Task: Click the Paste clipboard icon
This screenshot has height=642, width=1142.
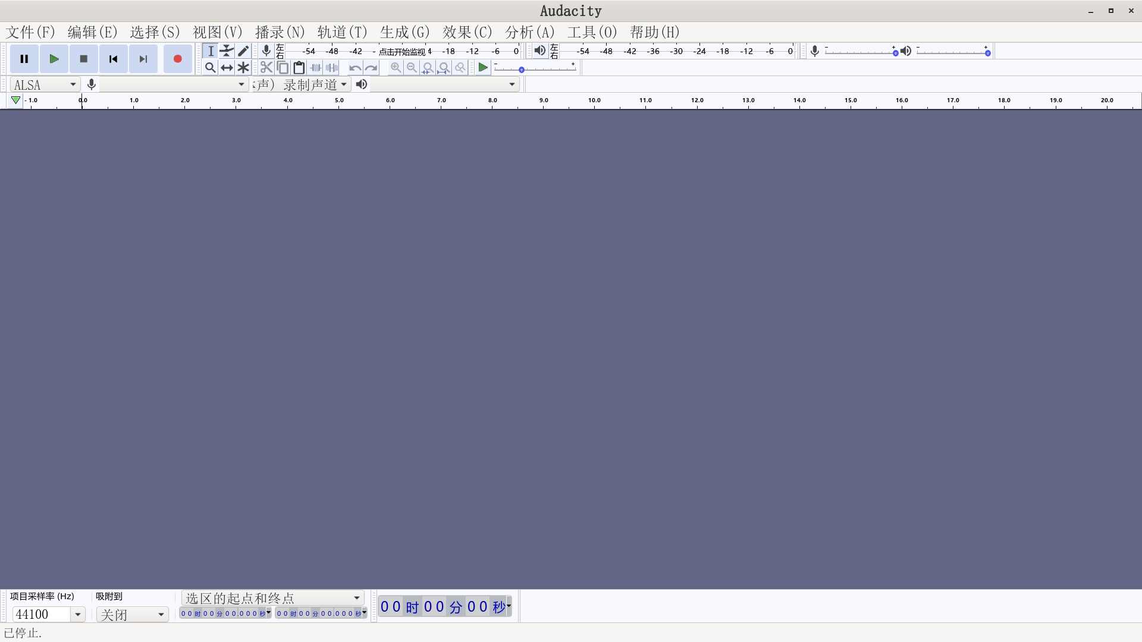Action: tap(299, 68)
